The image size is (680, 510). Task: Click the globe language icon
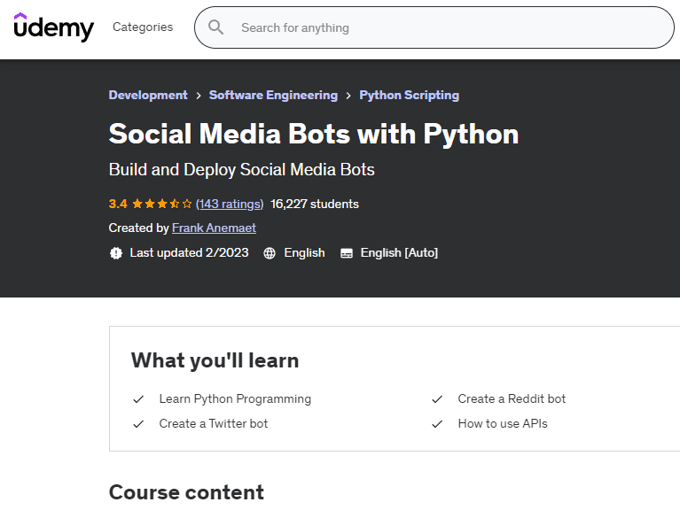270,253
